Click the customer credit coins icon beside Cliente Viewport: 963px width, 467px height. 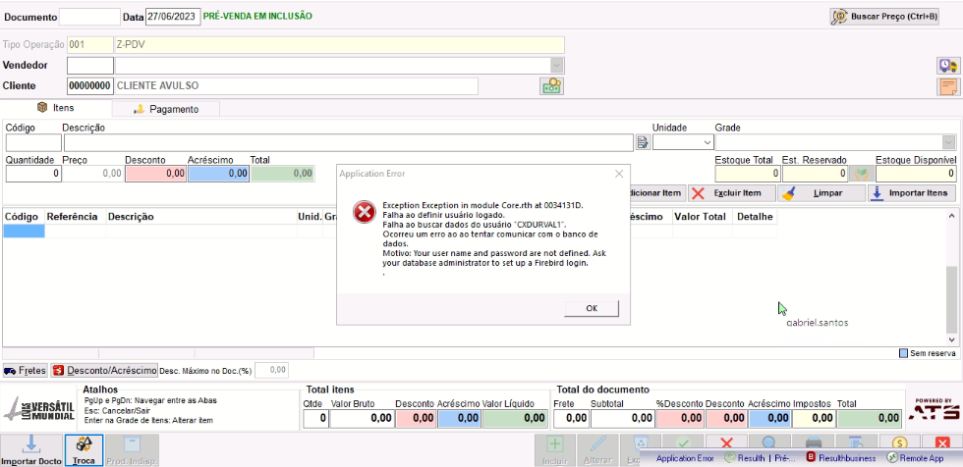click(551, 86)
